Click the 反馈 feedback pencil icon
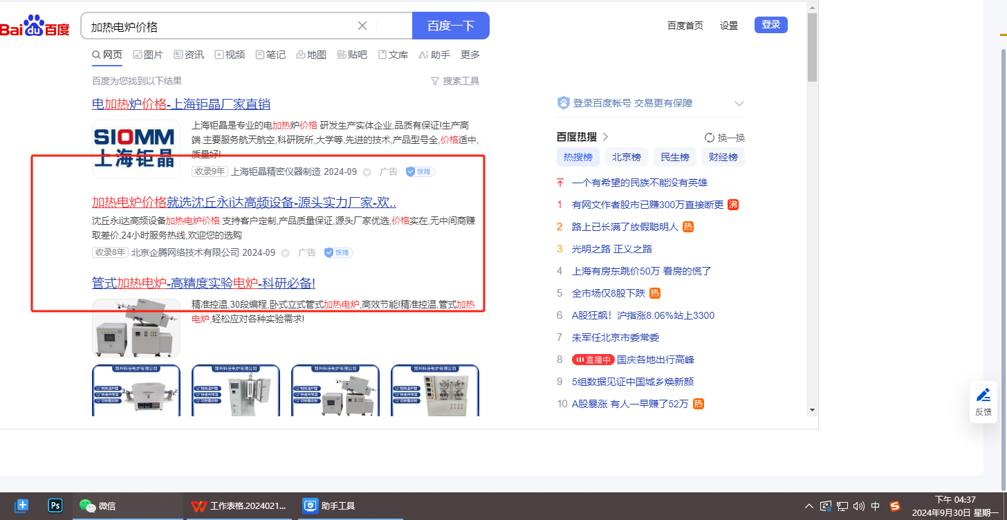 tap(983, 396)
